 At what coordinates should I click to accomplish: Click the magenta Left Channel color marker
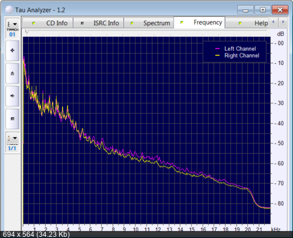pyautogui.click(x=217, y=49)
